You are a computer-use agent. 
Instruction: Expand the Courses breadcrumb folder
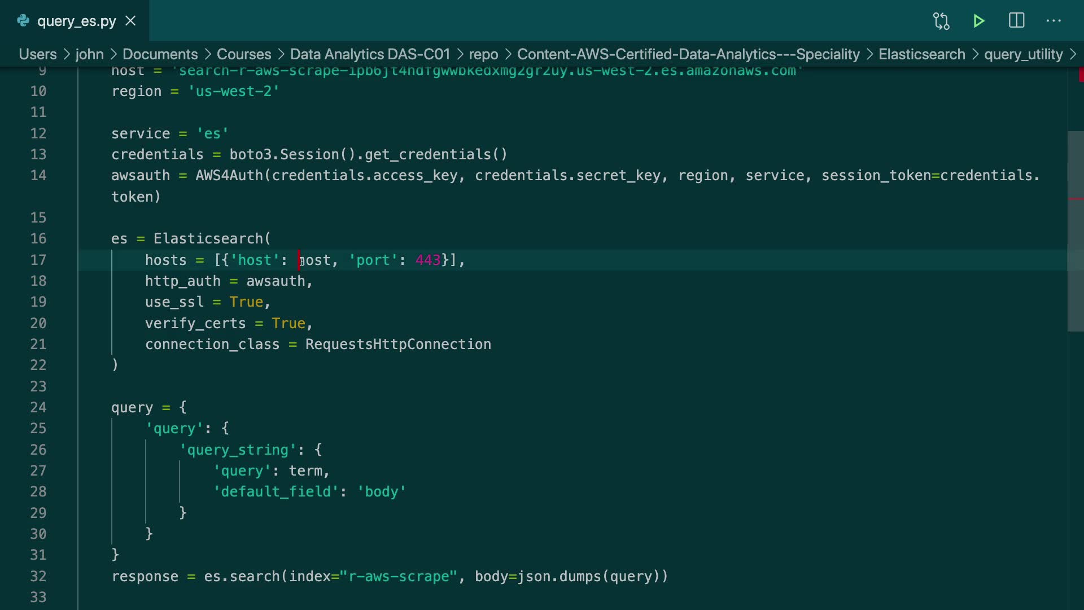244,54
